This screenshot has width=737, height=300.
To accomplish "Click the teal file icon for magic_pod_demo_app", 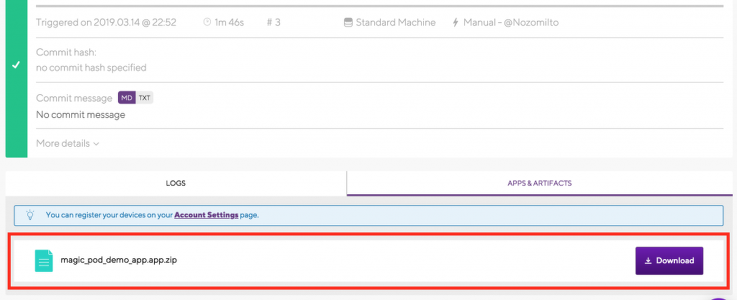I will click(44, 260).
